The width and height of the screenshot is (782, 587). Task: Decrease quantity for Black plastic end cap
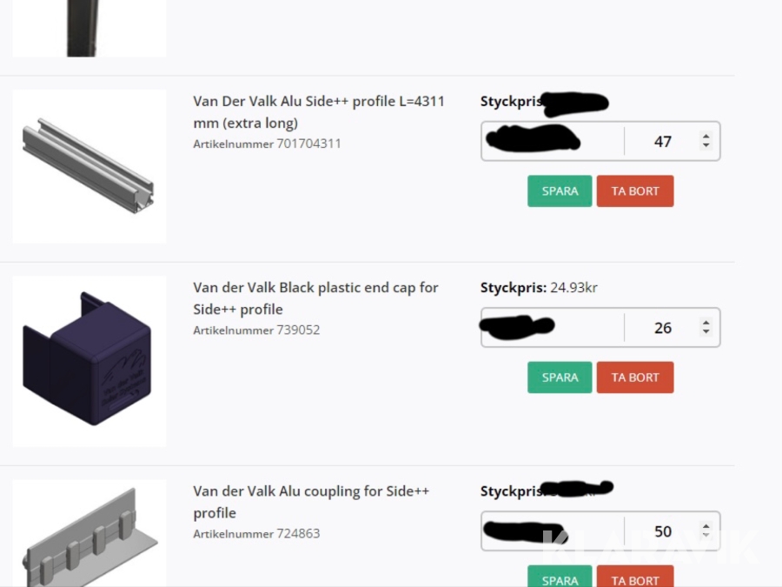tap(706, 332)
